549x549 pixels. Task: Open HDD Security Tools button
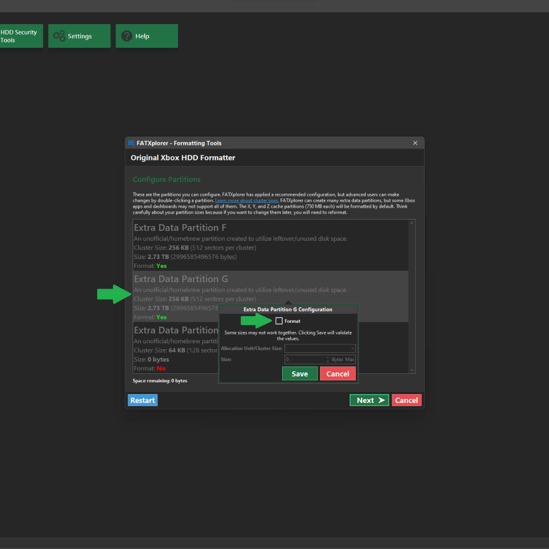tap(21, 36)
